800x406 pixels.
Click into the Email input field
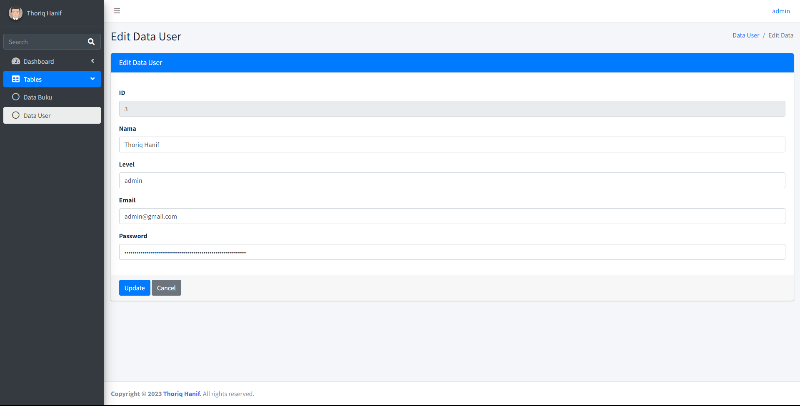(452, 216)
